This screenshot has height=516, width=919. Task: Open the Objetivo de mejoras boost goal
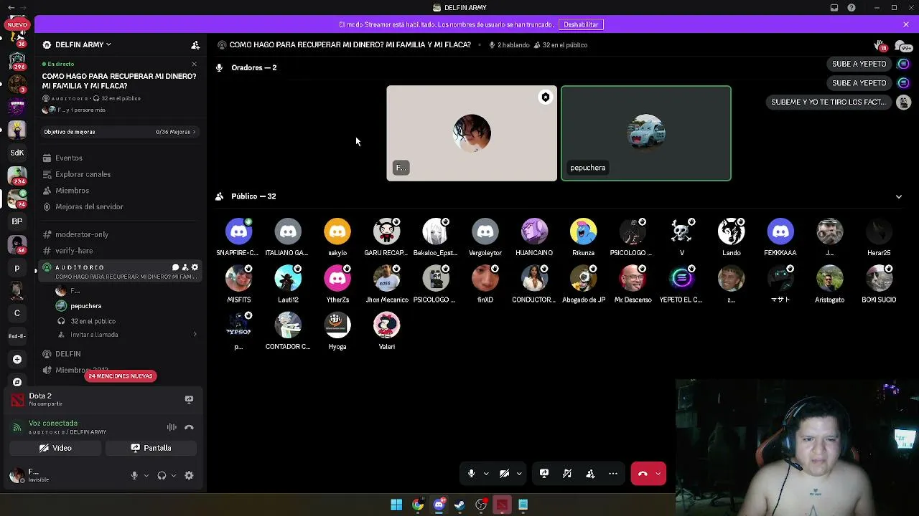tap(119, 132)
